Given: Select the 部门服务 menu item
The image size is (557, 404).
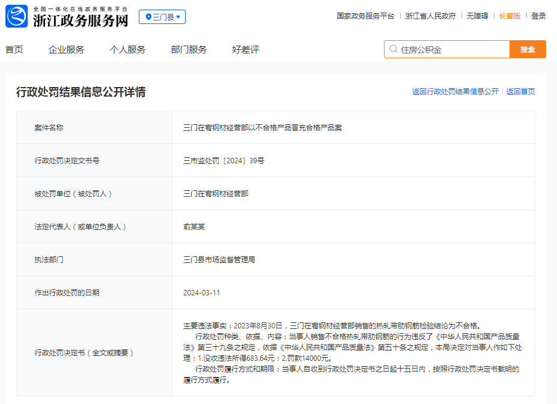Looking at the screenshot, I should [x=189, y=50].
